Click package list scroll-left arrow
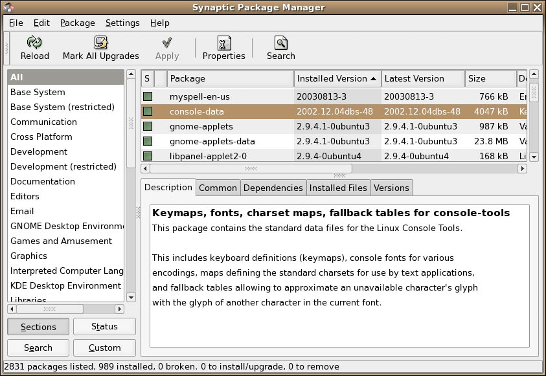 tap(145, 169)
